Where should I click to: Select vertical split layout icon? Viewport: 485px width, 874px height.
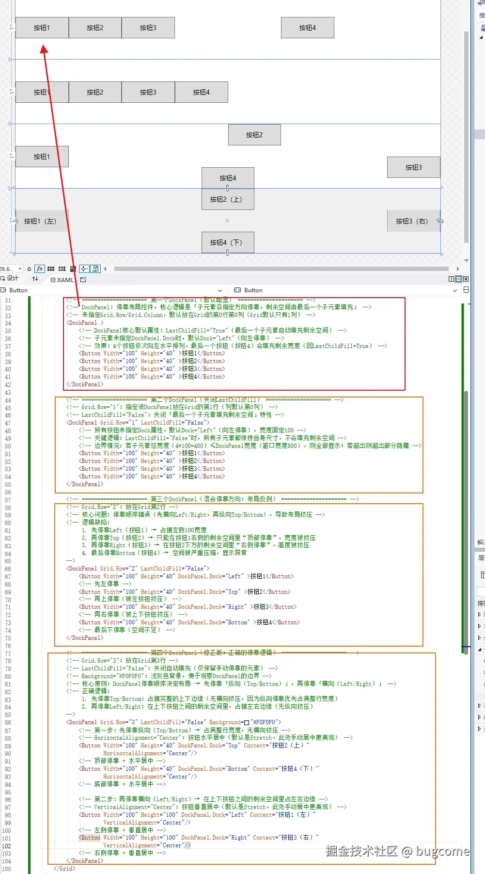pos(452,279)
